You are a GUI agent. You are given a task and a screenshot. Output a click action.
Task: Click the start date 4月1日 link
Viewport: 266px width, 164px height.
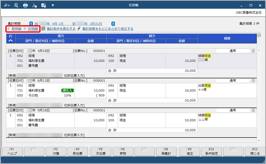[58, 24]
